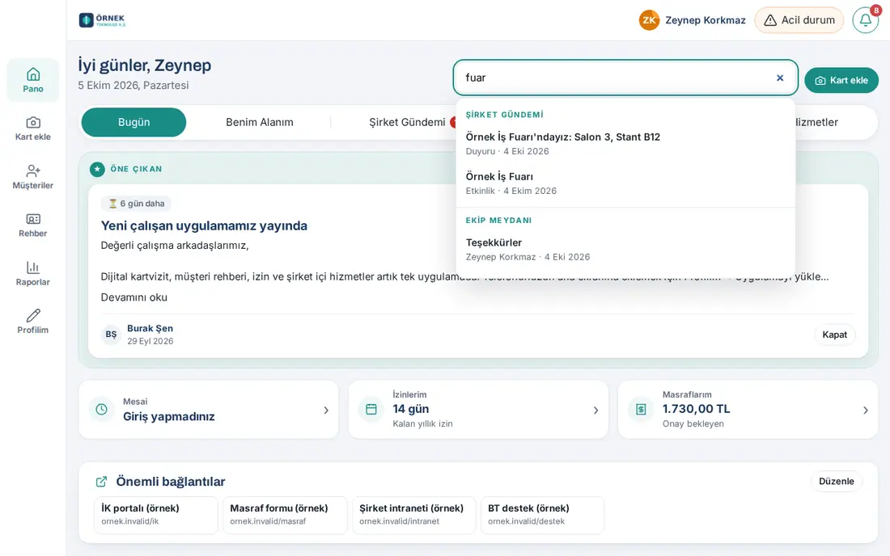Click the Zeynep Korkmaz user name
The image size is (890, 556).
click(706, 20)
